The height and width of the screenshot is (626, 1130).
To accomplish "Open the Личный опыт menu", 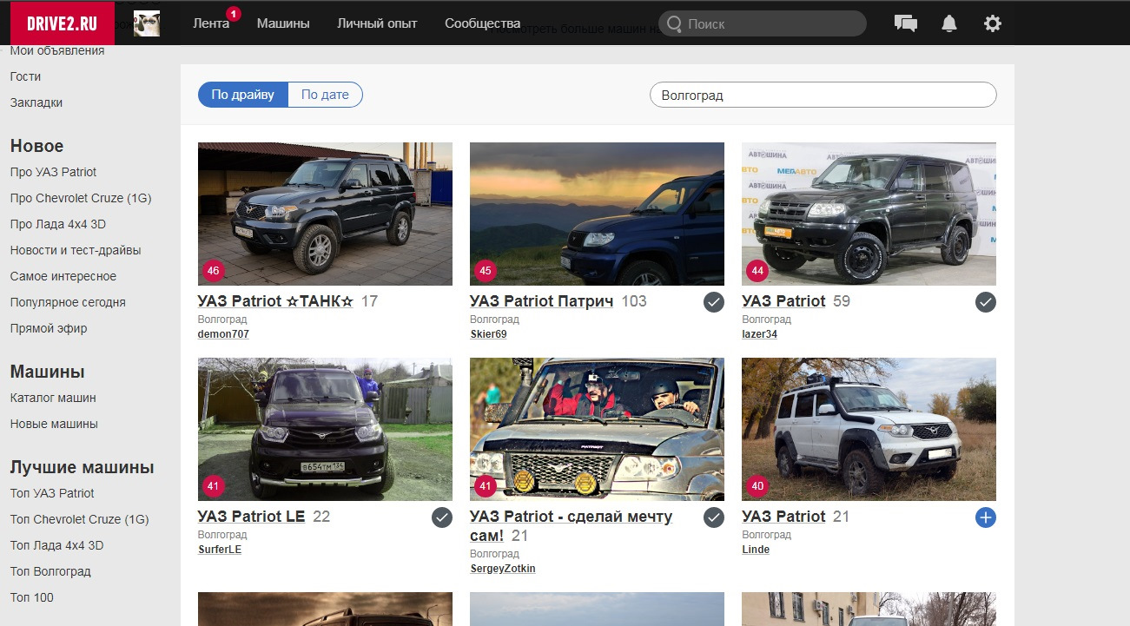I will click(x=377, y=23).
